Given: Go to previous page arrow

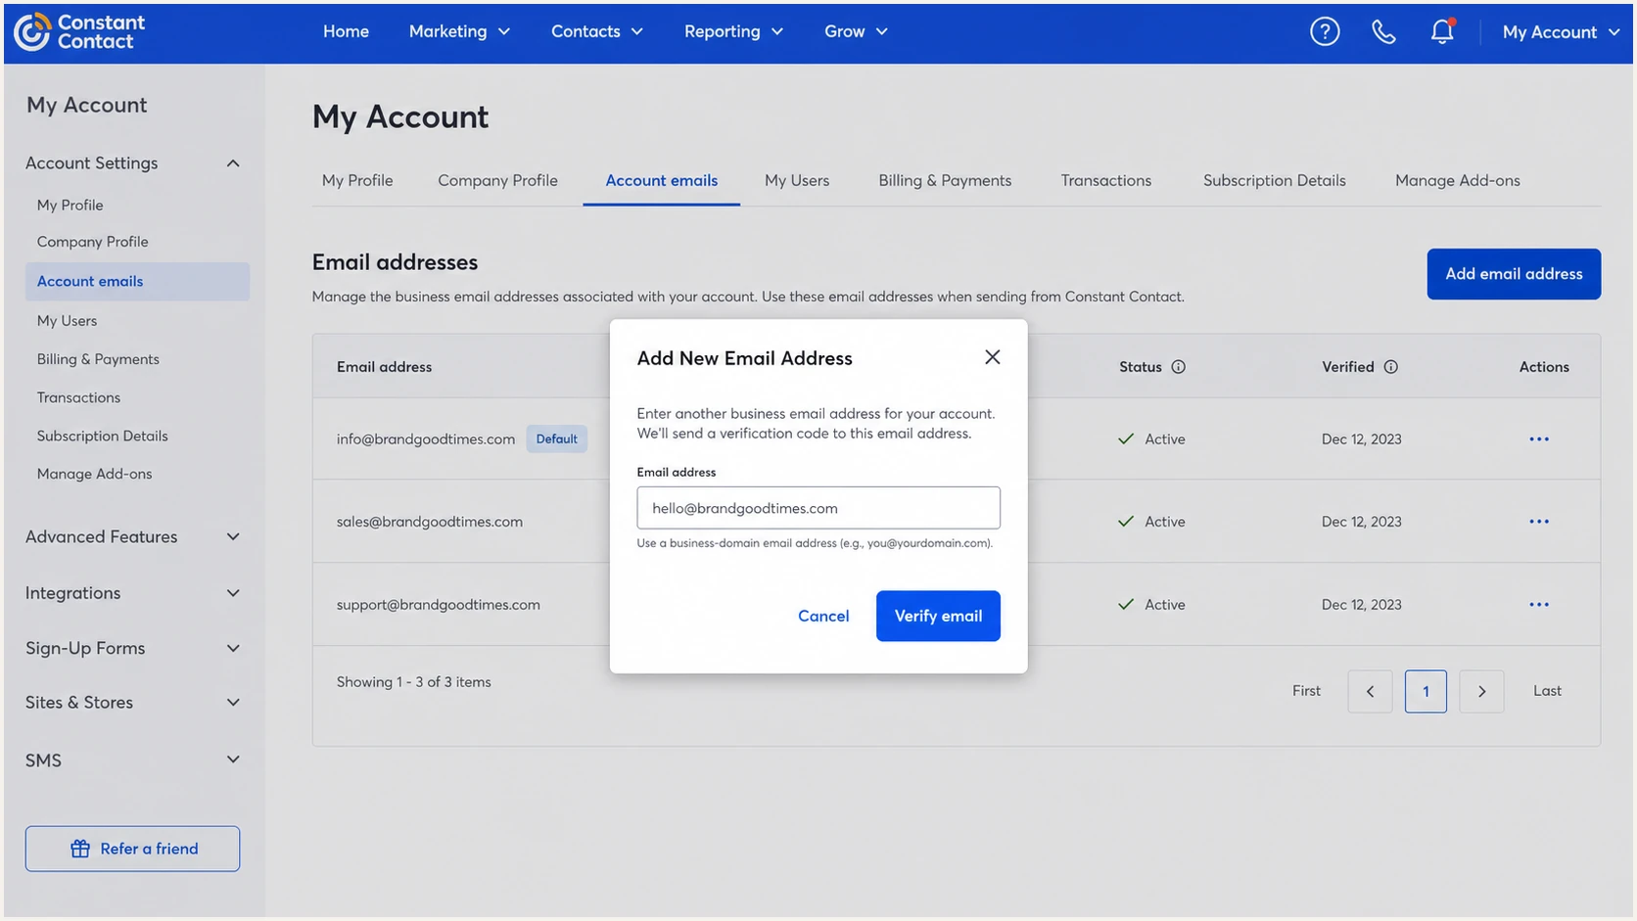Looking at the screenshot, I should click(1370, 691).
